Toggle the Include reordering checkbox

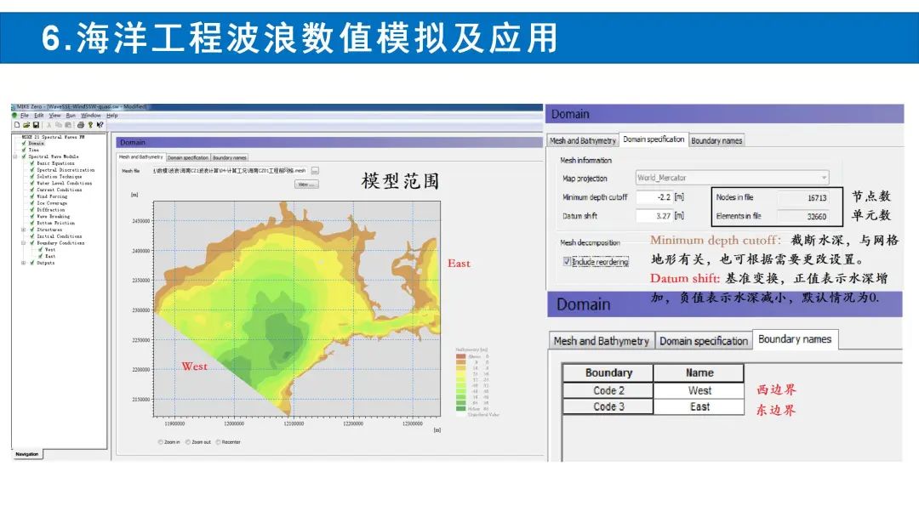tap(568, 262)
